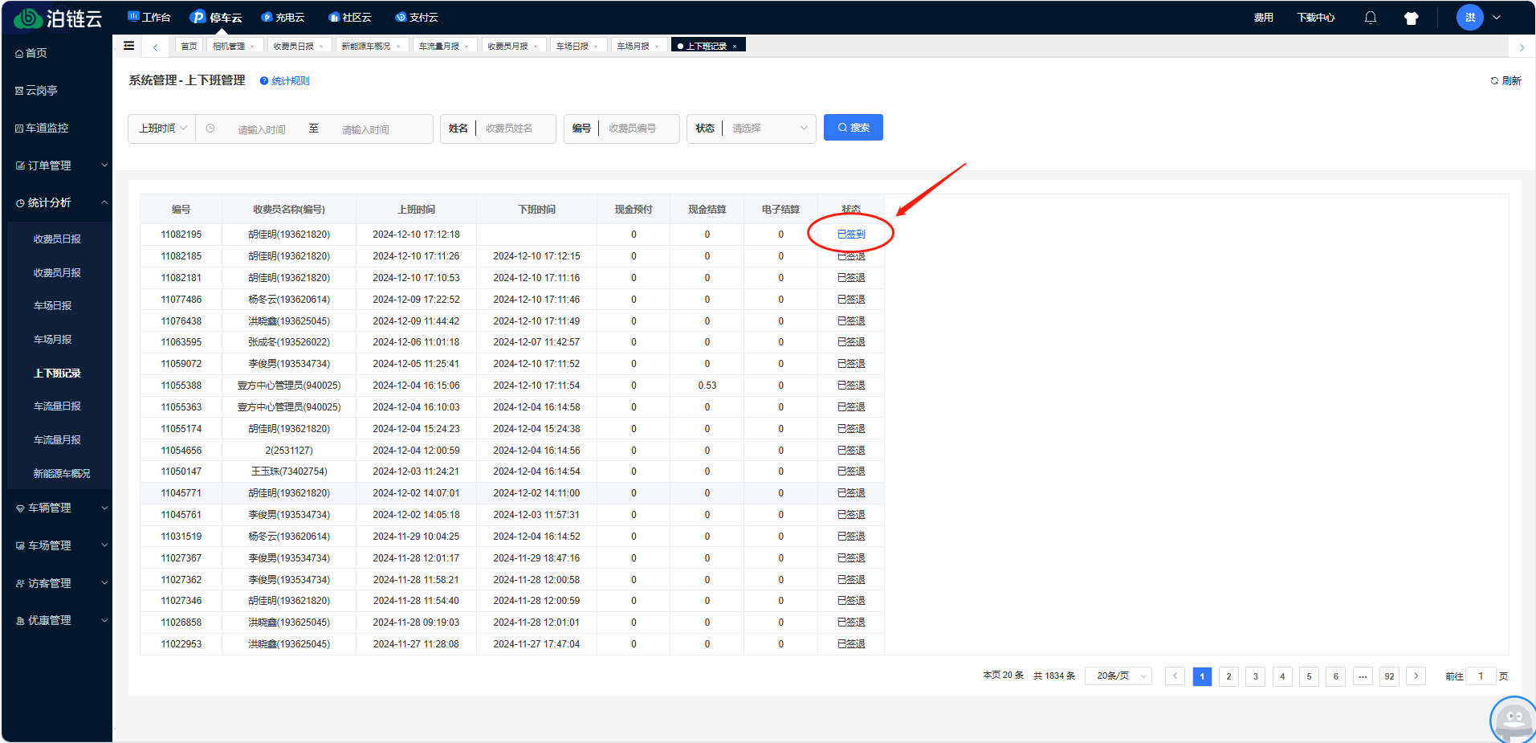Close the 车场月报 tab
Screen dimensions: 1536x743
coord(657,47)
